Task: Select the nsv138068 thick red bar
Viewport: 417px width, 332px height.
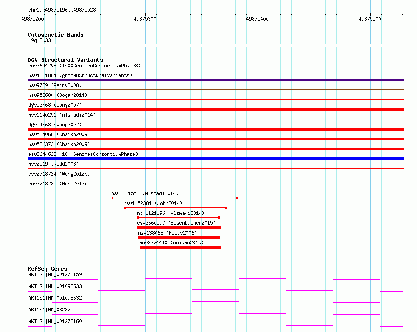Action: coord(179,237)
